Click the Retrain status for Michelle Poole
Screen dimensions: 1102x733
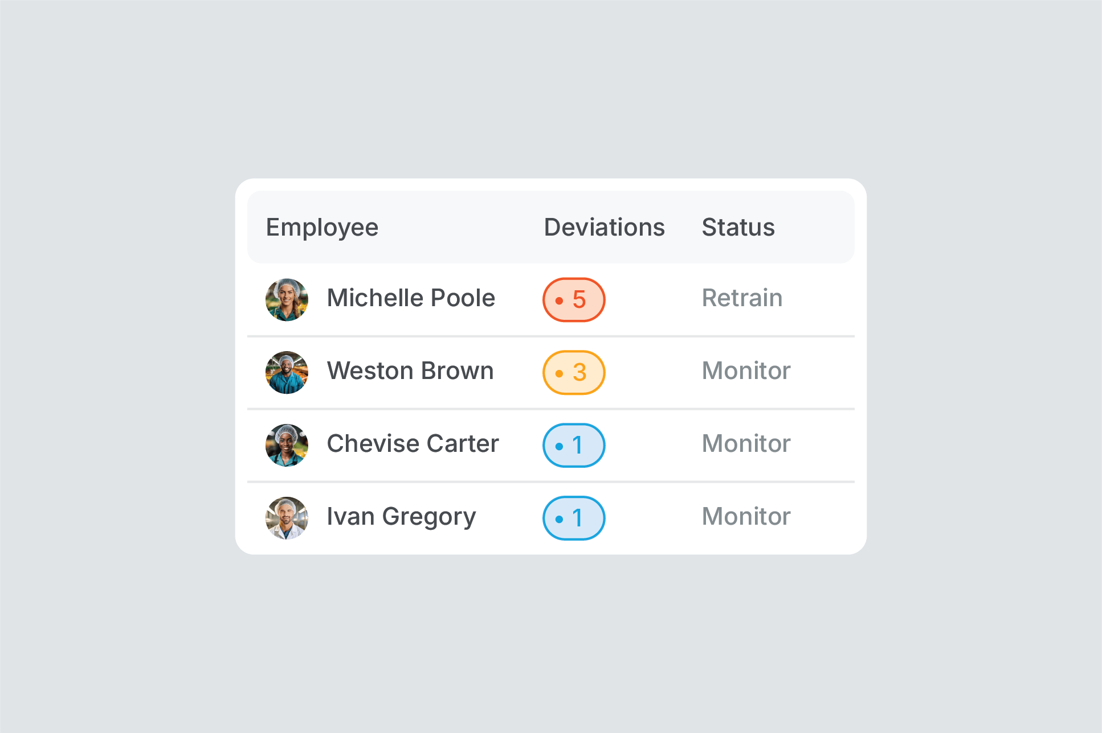click(x=742, y=298)
